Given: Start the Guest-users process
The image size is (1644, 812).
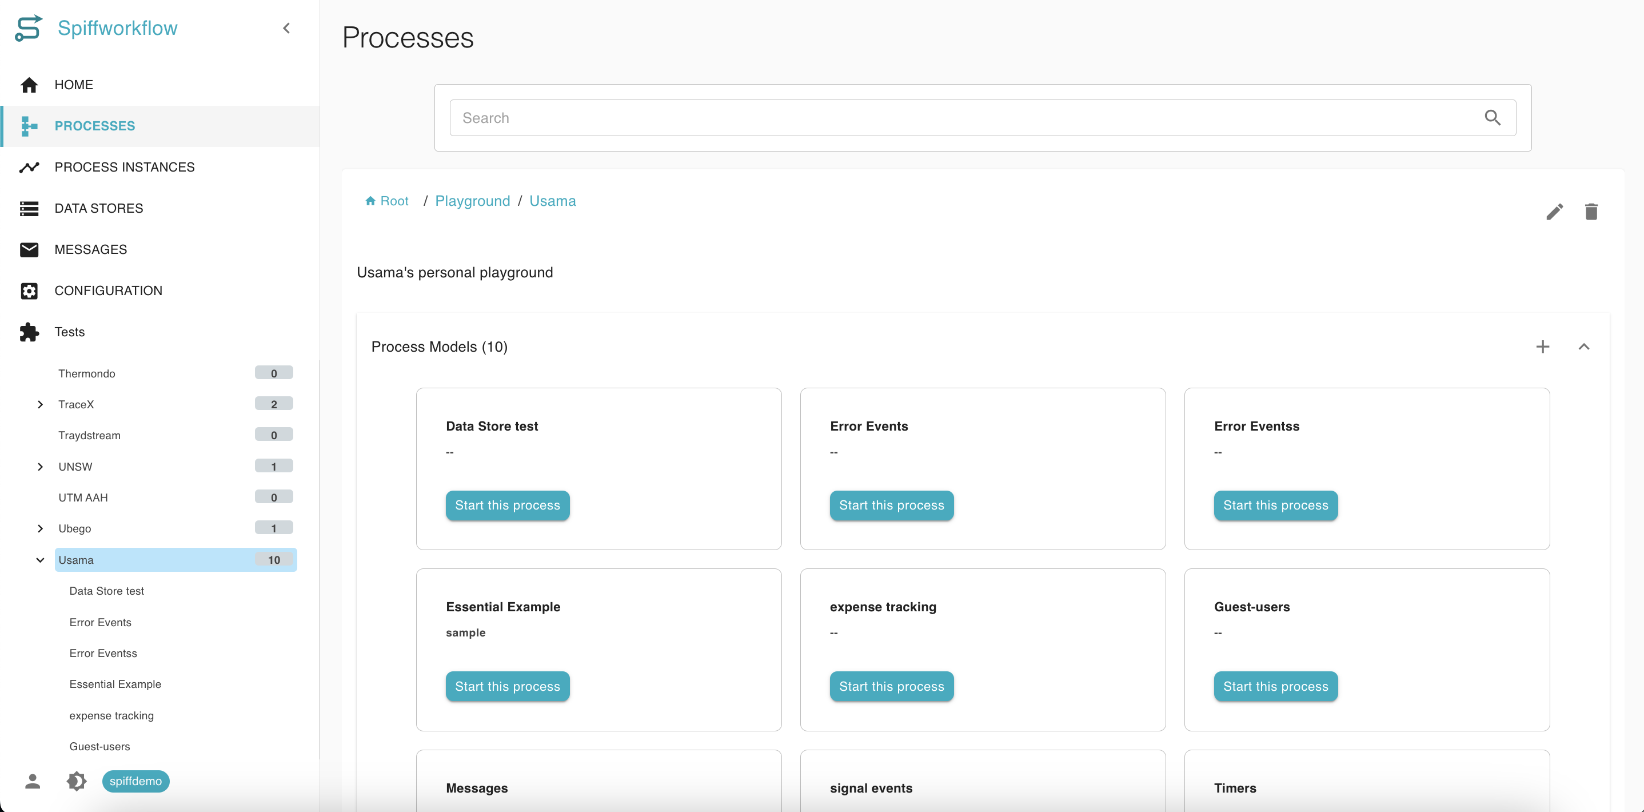Looking at the screenshot, I should click(1275, 686).
